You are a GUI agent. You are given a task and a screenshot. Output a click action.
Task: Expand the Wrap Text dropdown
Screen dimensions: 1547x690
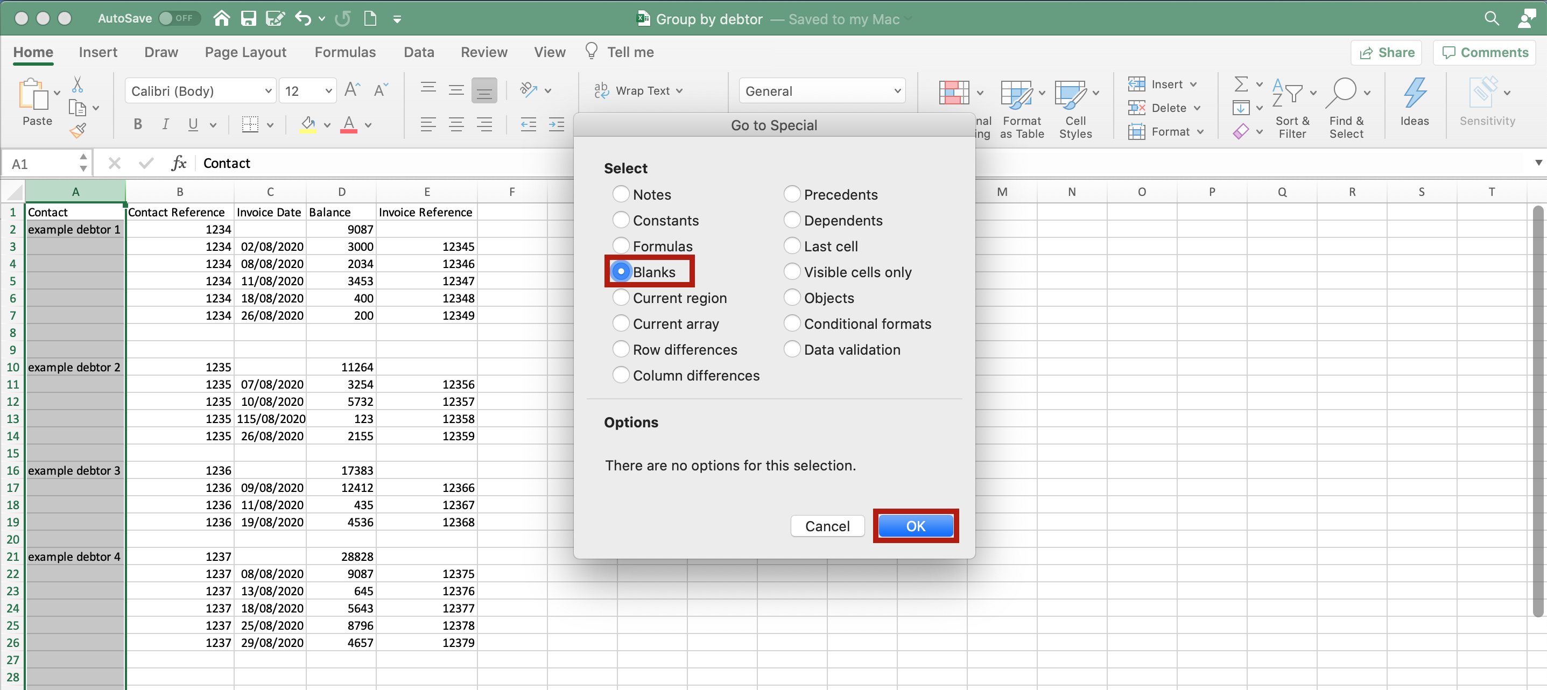[679, 90]
